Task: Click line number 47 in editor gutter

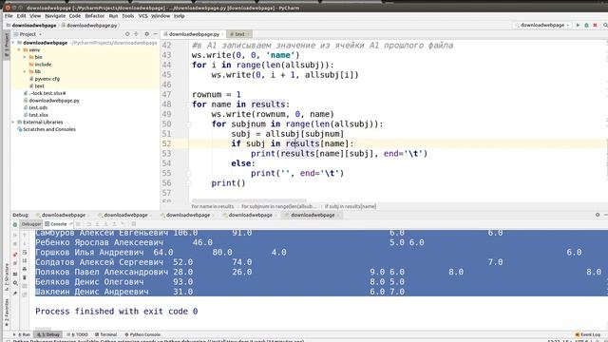Action: point(166,95)
